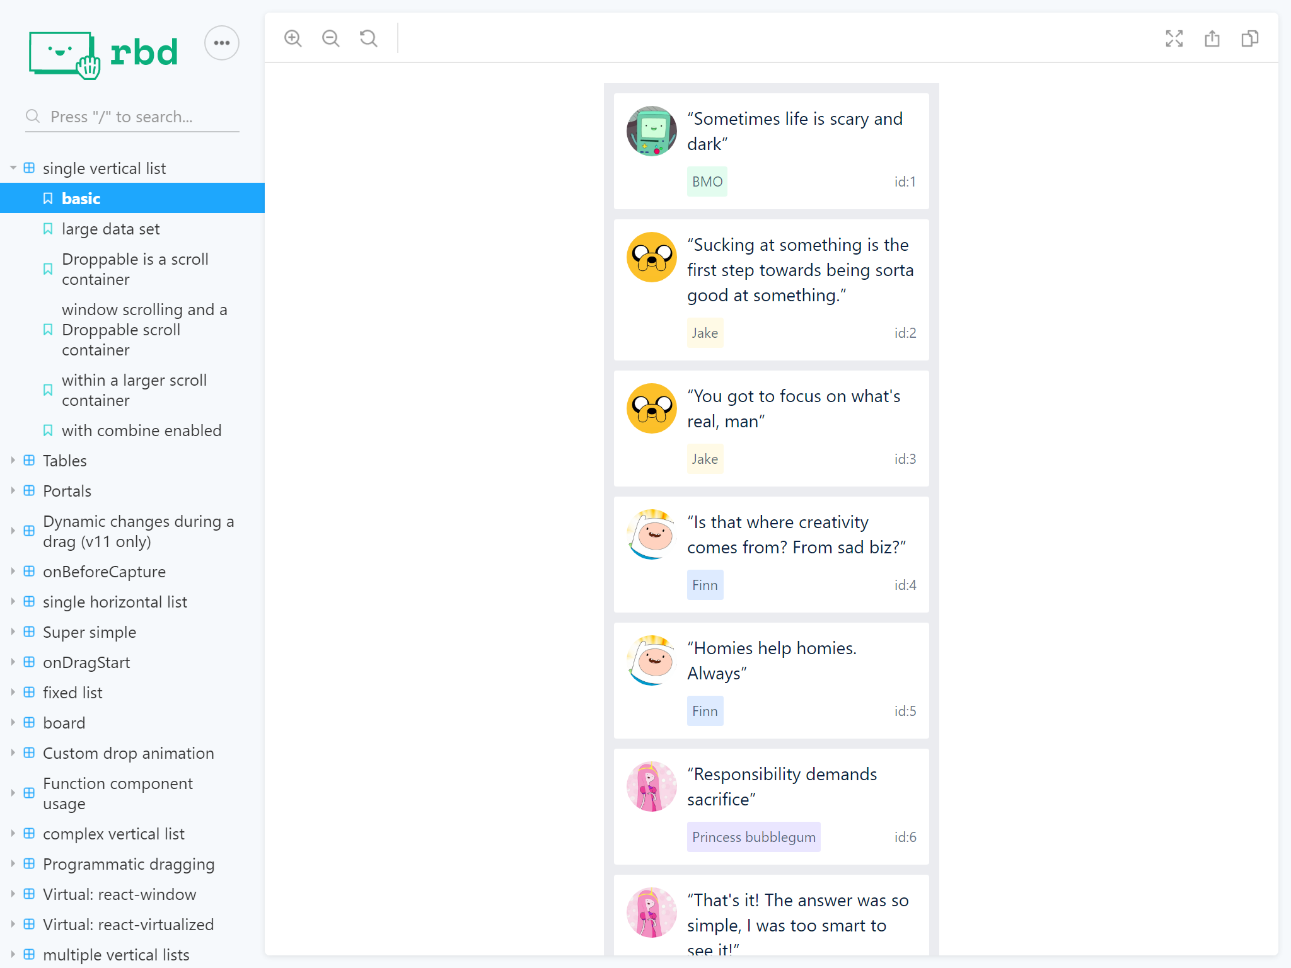Expand the board group
The height and width of the screenshot is (968, 1291).
(x=132, y=723)
